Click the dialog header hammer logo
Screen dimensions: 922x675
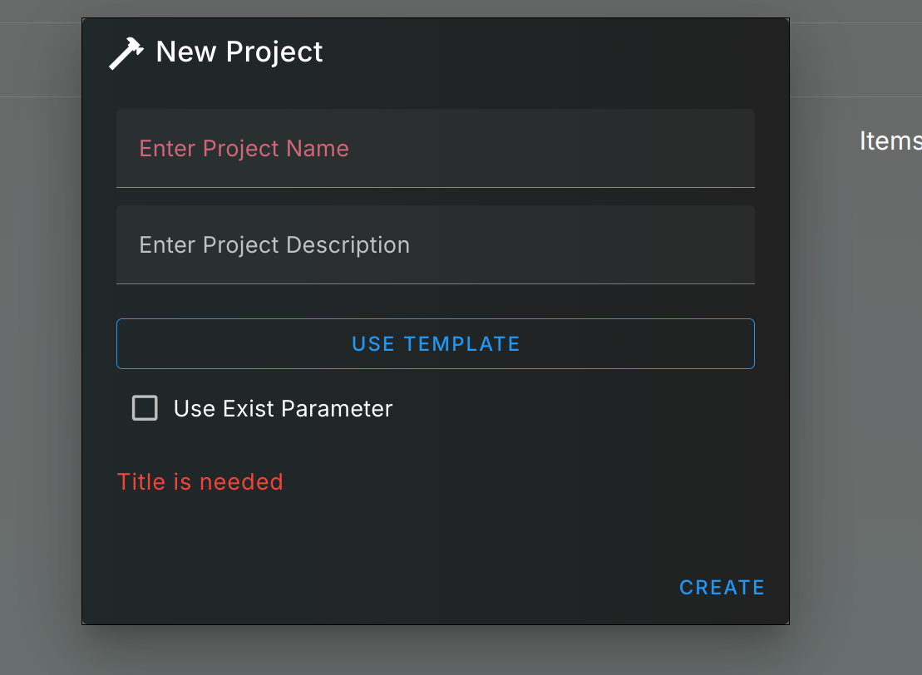pyautogui.click(x=126, y=53)
